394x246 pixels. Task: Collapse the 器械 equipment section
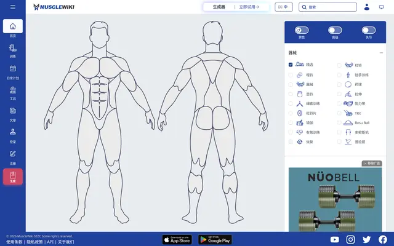(x=381, y=53)
